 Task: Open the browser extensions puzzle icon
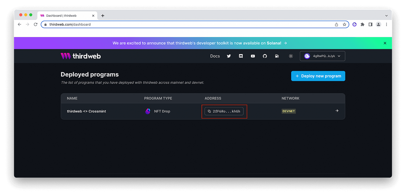[362, 25]
